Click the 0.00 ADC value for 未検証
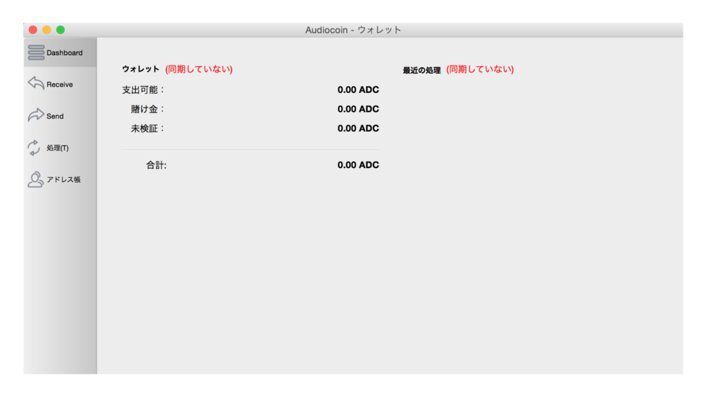706x397 pixels. tap(358, 128)
